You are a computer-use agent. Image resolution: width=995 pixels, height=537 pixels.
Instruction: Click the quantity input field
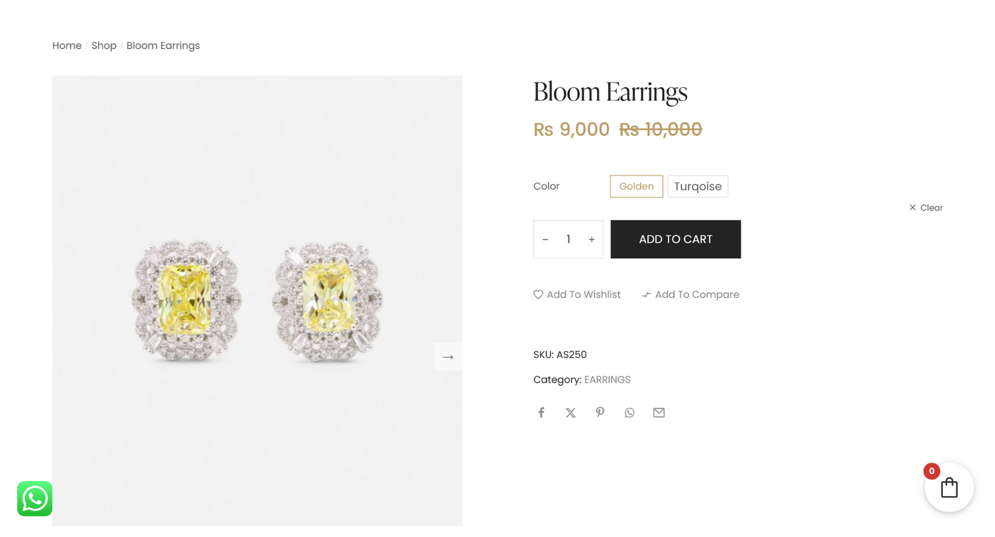pyautogui.click(x=568, y=240)
